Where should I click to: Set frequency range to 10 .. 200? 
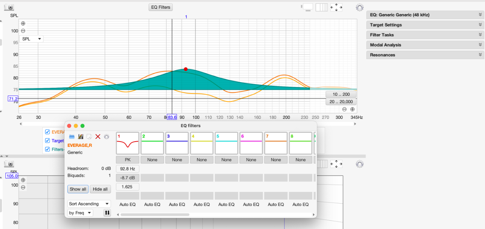pos(341,94)
